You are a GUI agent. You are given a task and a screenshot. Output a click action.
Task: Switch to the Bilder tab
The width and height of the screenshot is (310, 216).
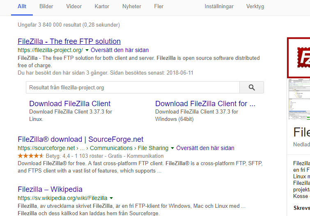[x=46, y=6]
